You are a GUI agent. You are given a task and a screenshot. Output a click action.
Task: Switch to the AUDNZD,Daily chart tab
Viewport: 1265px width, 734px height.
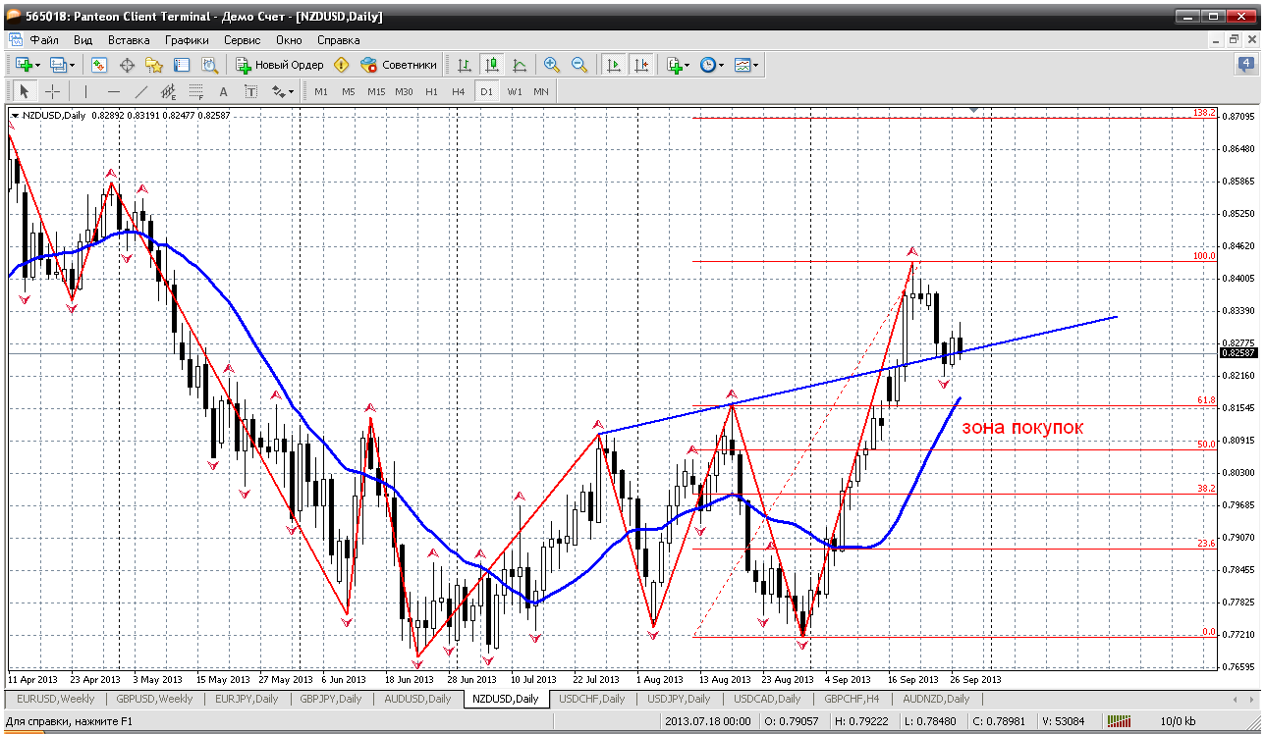936,699
